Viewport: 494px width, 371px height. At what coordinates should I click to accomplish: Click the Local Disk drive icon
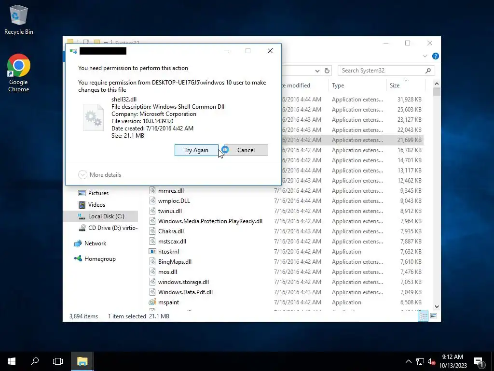click(82, 216)
